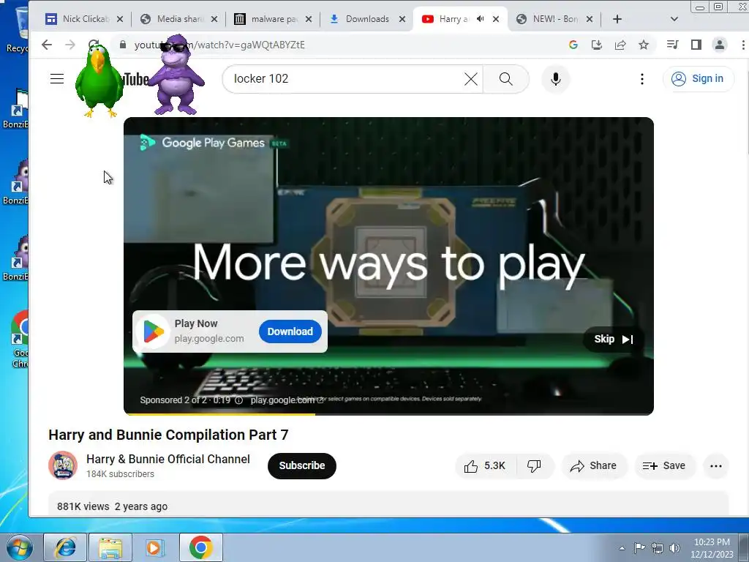Open the Chrome profile avatar icon
The height and width of the screenshot is (562, 749).
(x=720, y=45)
